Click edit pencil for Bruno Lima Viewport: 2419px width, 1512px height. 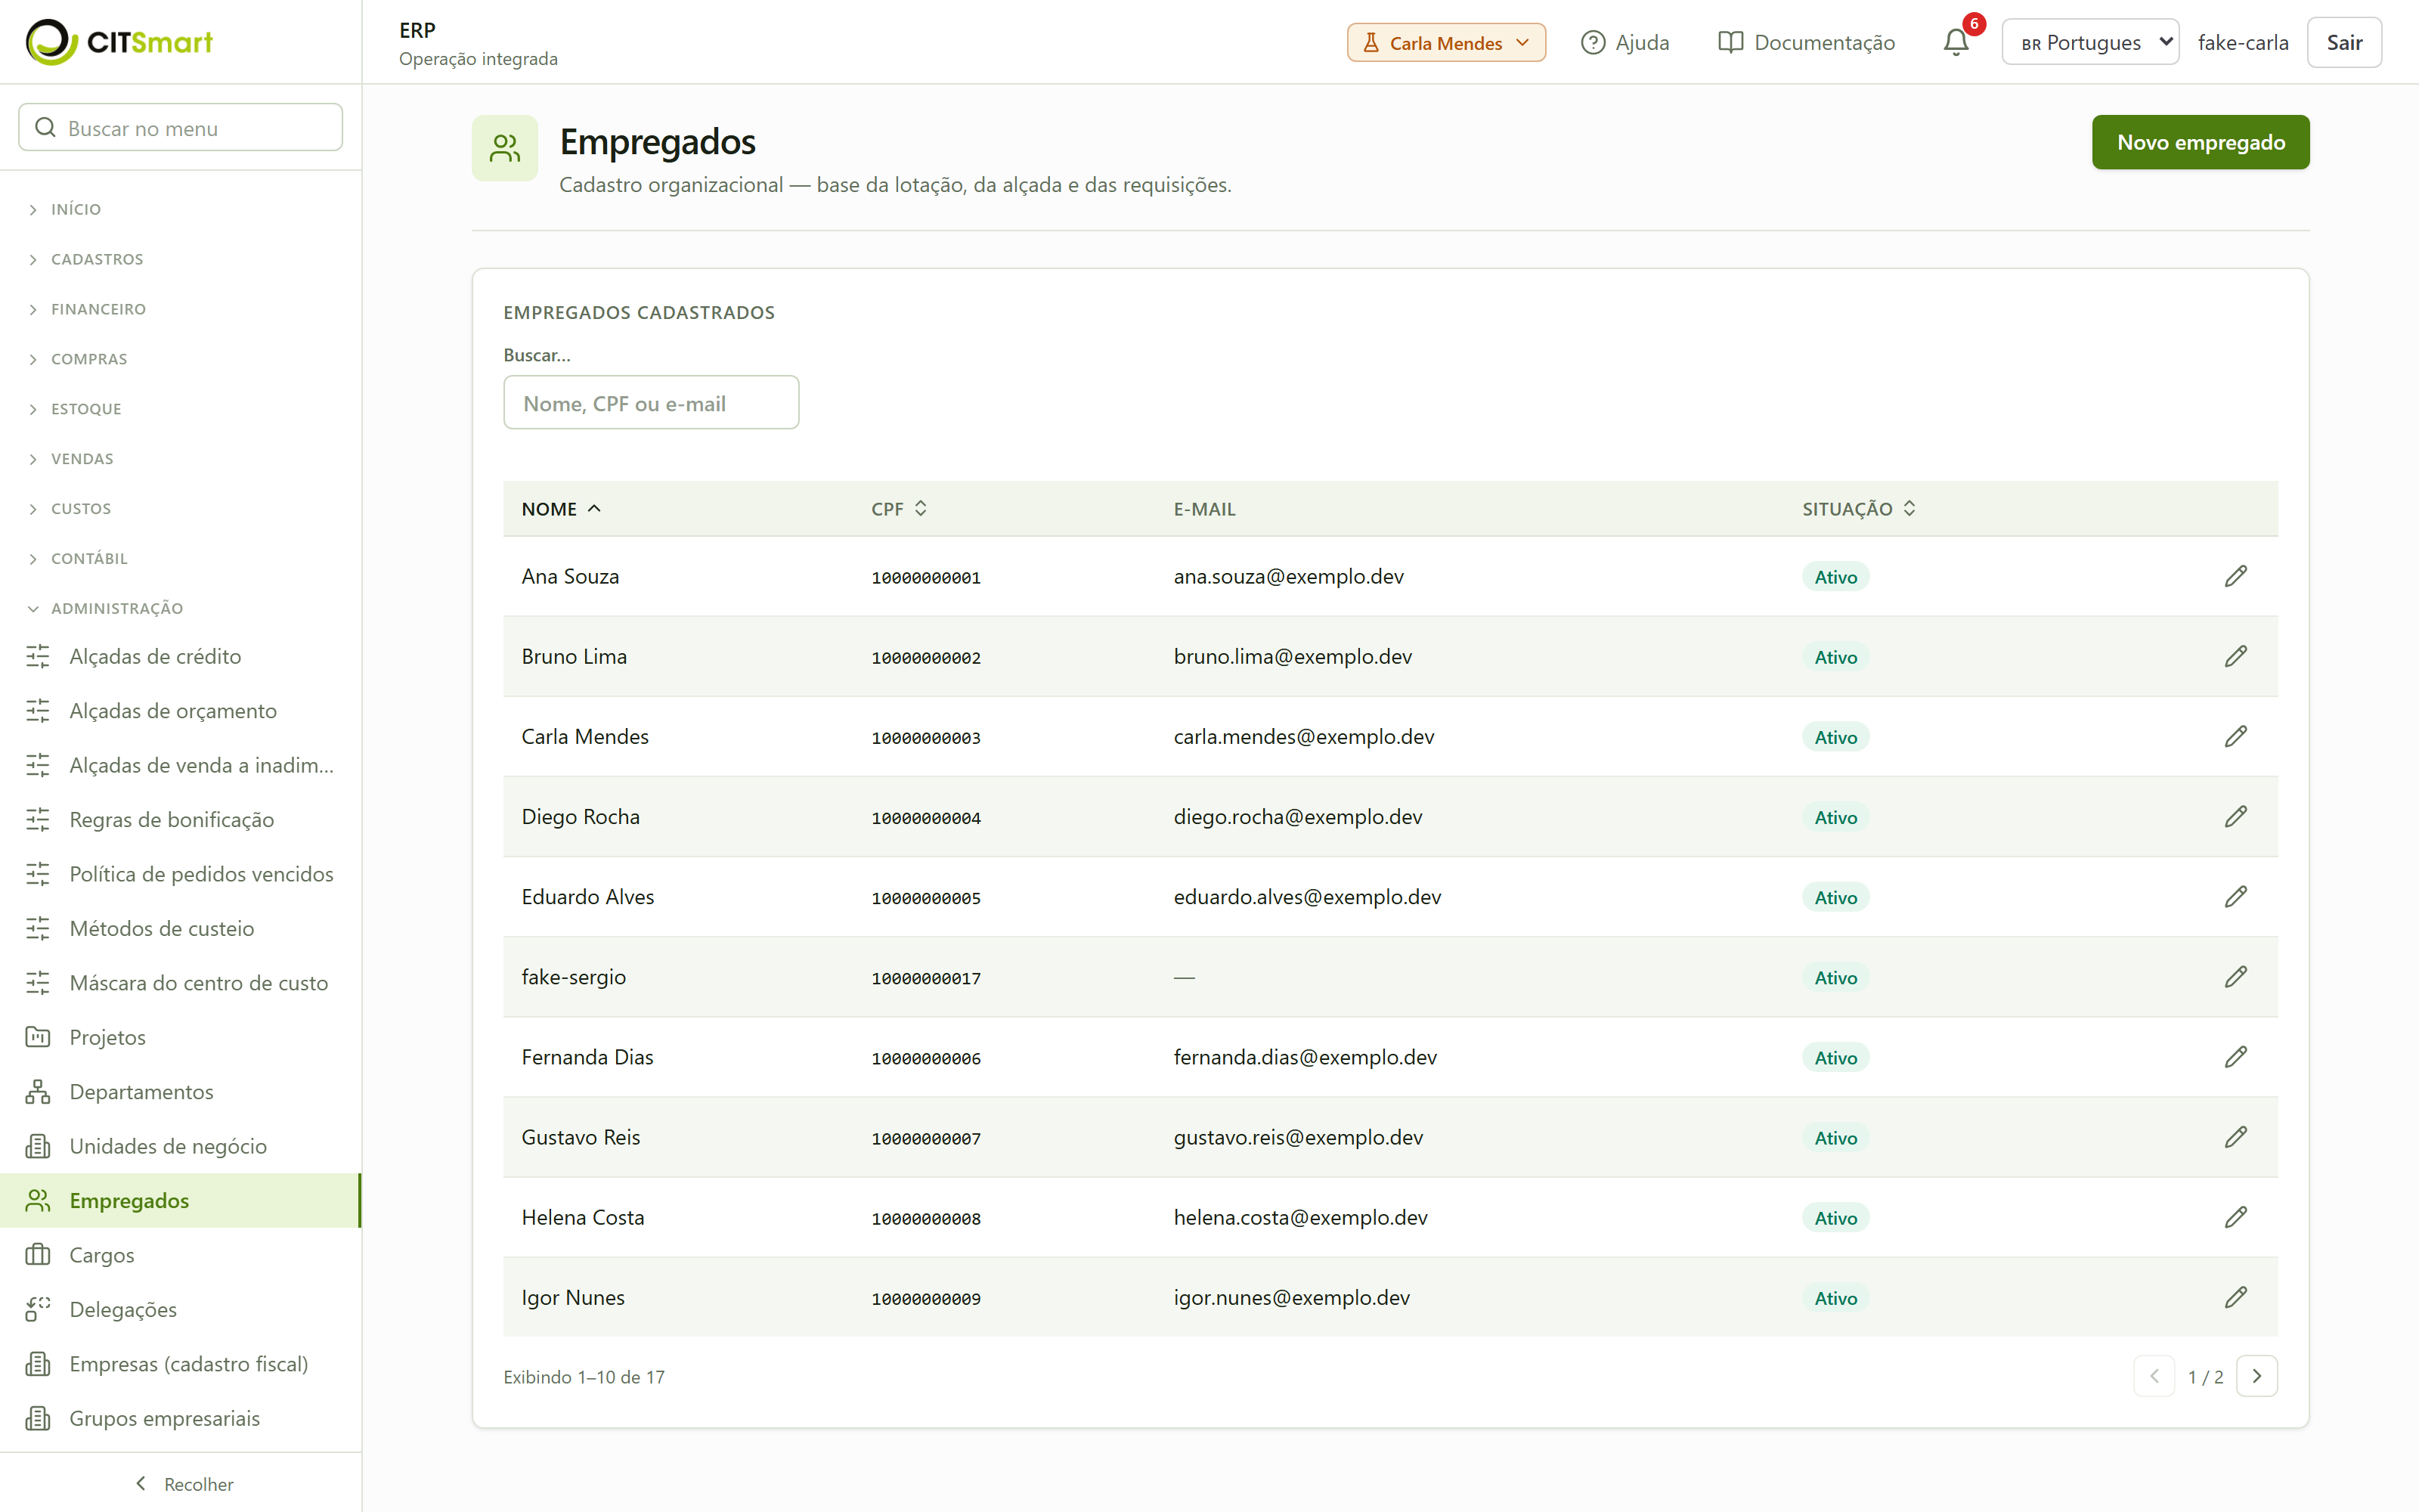(x=2235, y=656)
